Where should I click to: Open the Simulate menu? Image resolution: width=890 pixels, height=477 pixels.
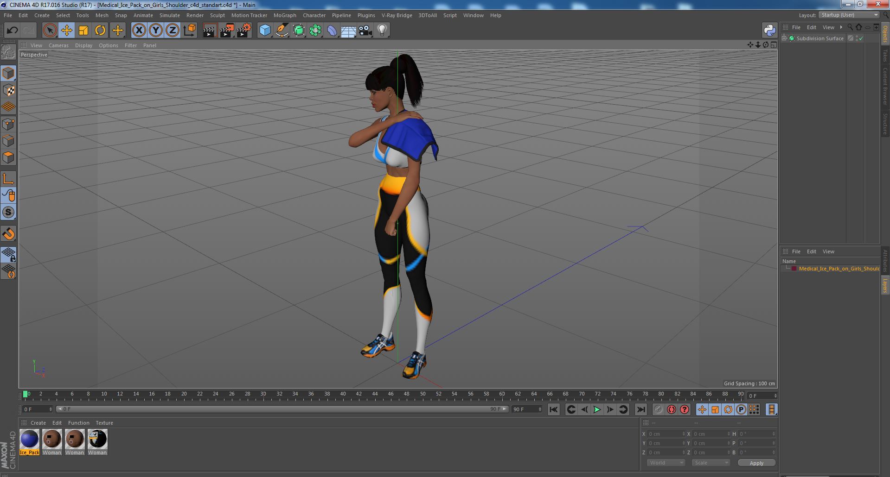[170, 15]
